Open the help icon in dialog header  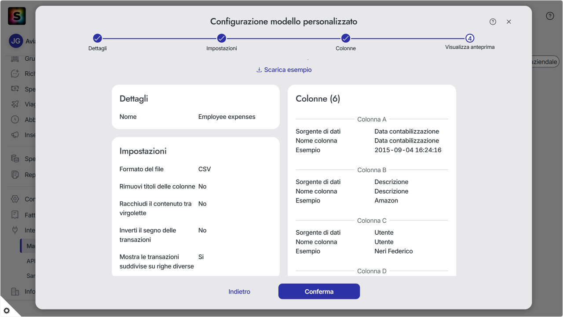[493, 22]
